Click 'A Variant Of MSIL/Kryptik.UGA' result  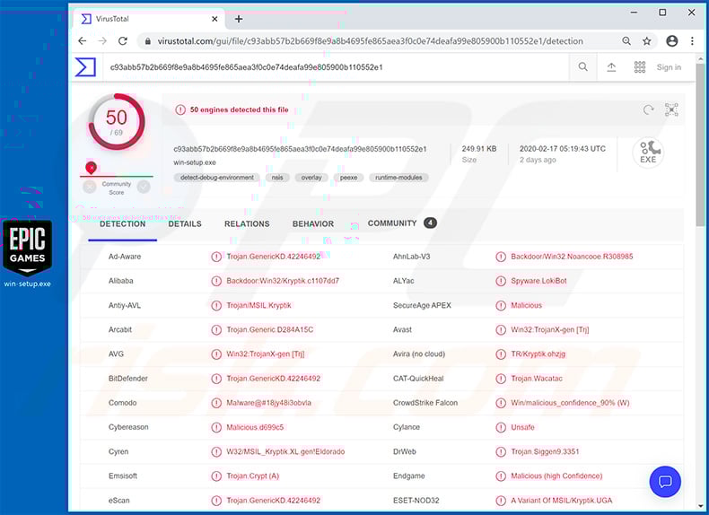coord(562,501)
